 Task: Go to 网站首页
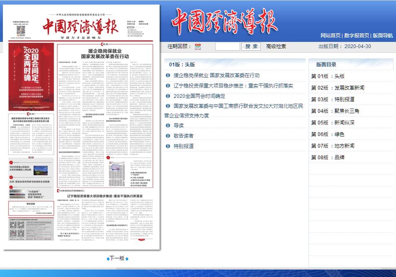[x=330, y=36]
